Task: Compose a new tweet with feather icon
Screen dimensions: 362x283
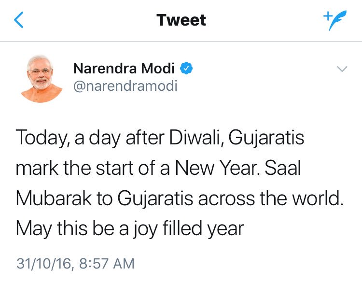Action: (335, 20)
